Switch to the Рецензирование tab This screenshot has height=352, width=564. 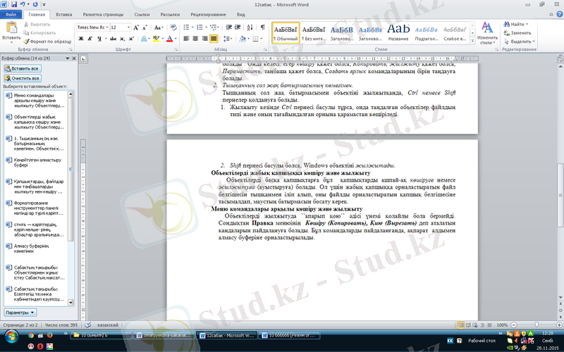207,14
